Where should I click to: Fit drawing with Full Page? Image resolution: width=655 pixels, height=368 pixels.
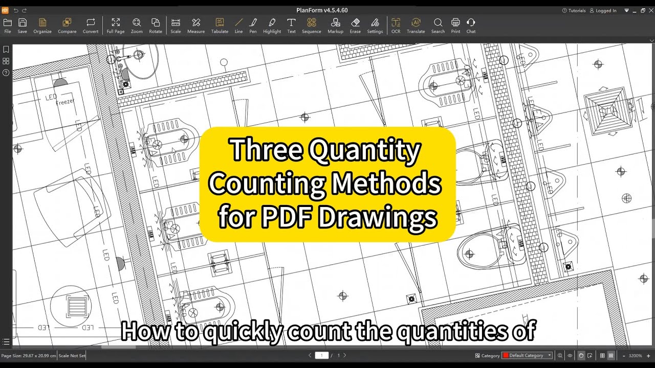(x=116, y=26)
